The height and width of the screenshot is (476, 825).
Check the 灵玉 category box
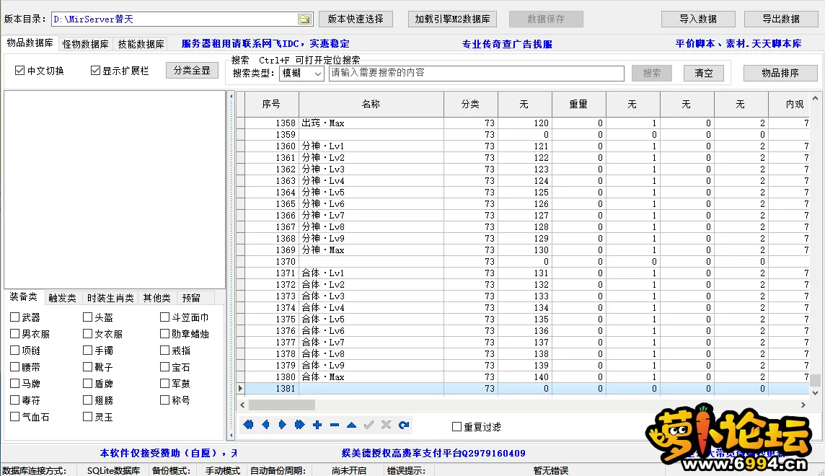(87, 417)
